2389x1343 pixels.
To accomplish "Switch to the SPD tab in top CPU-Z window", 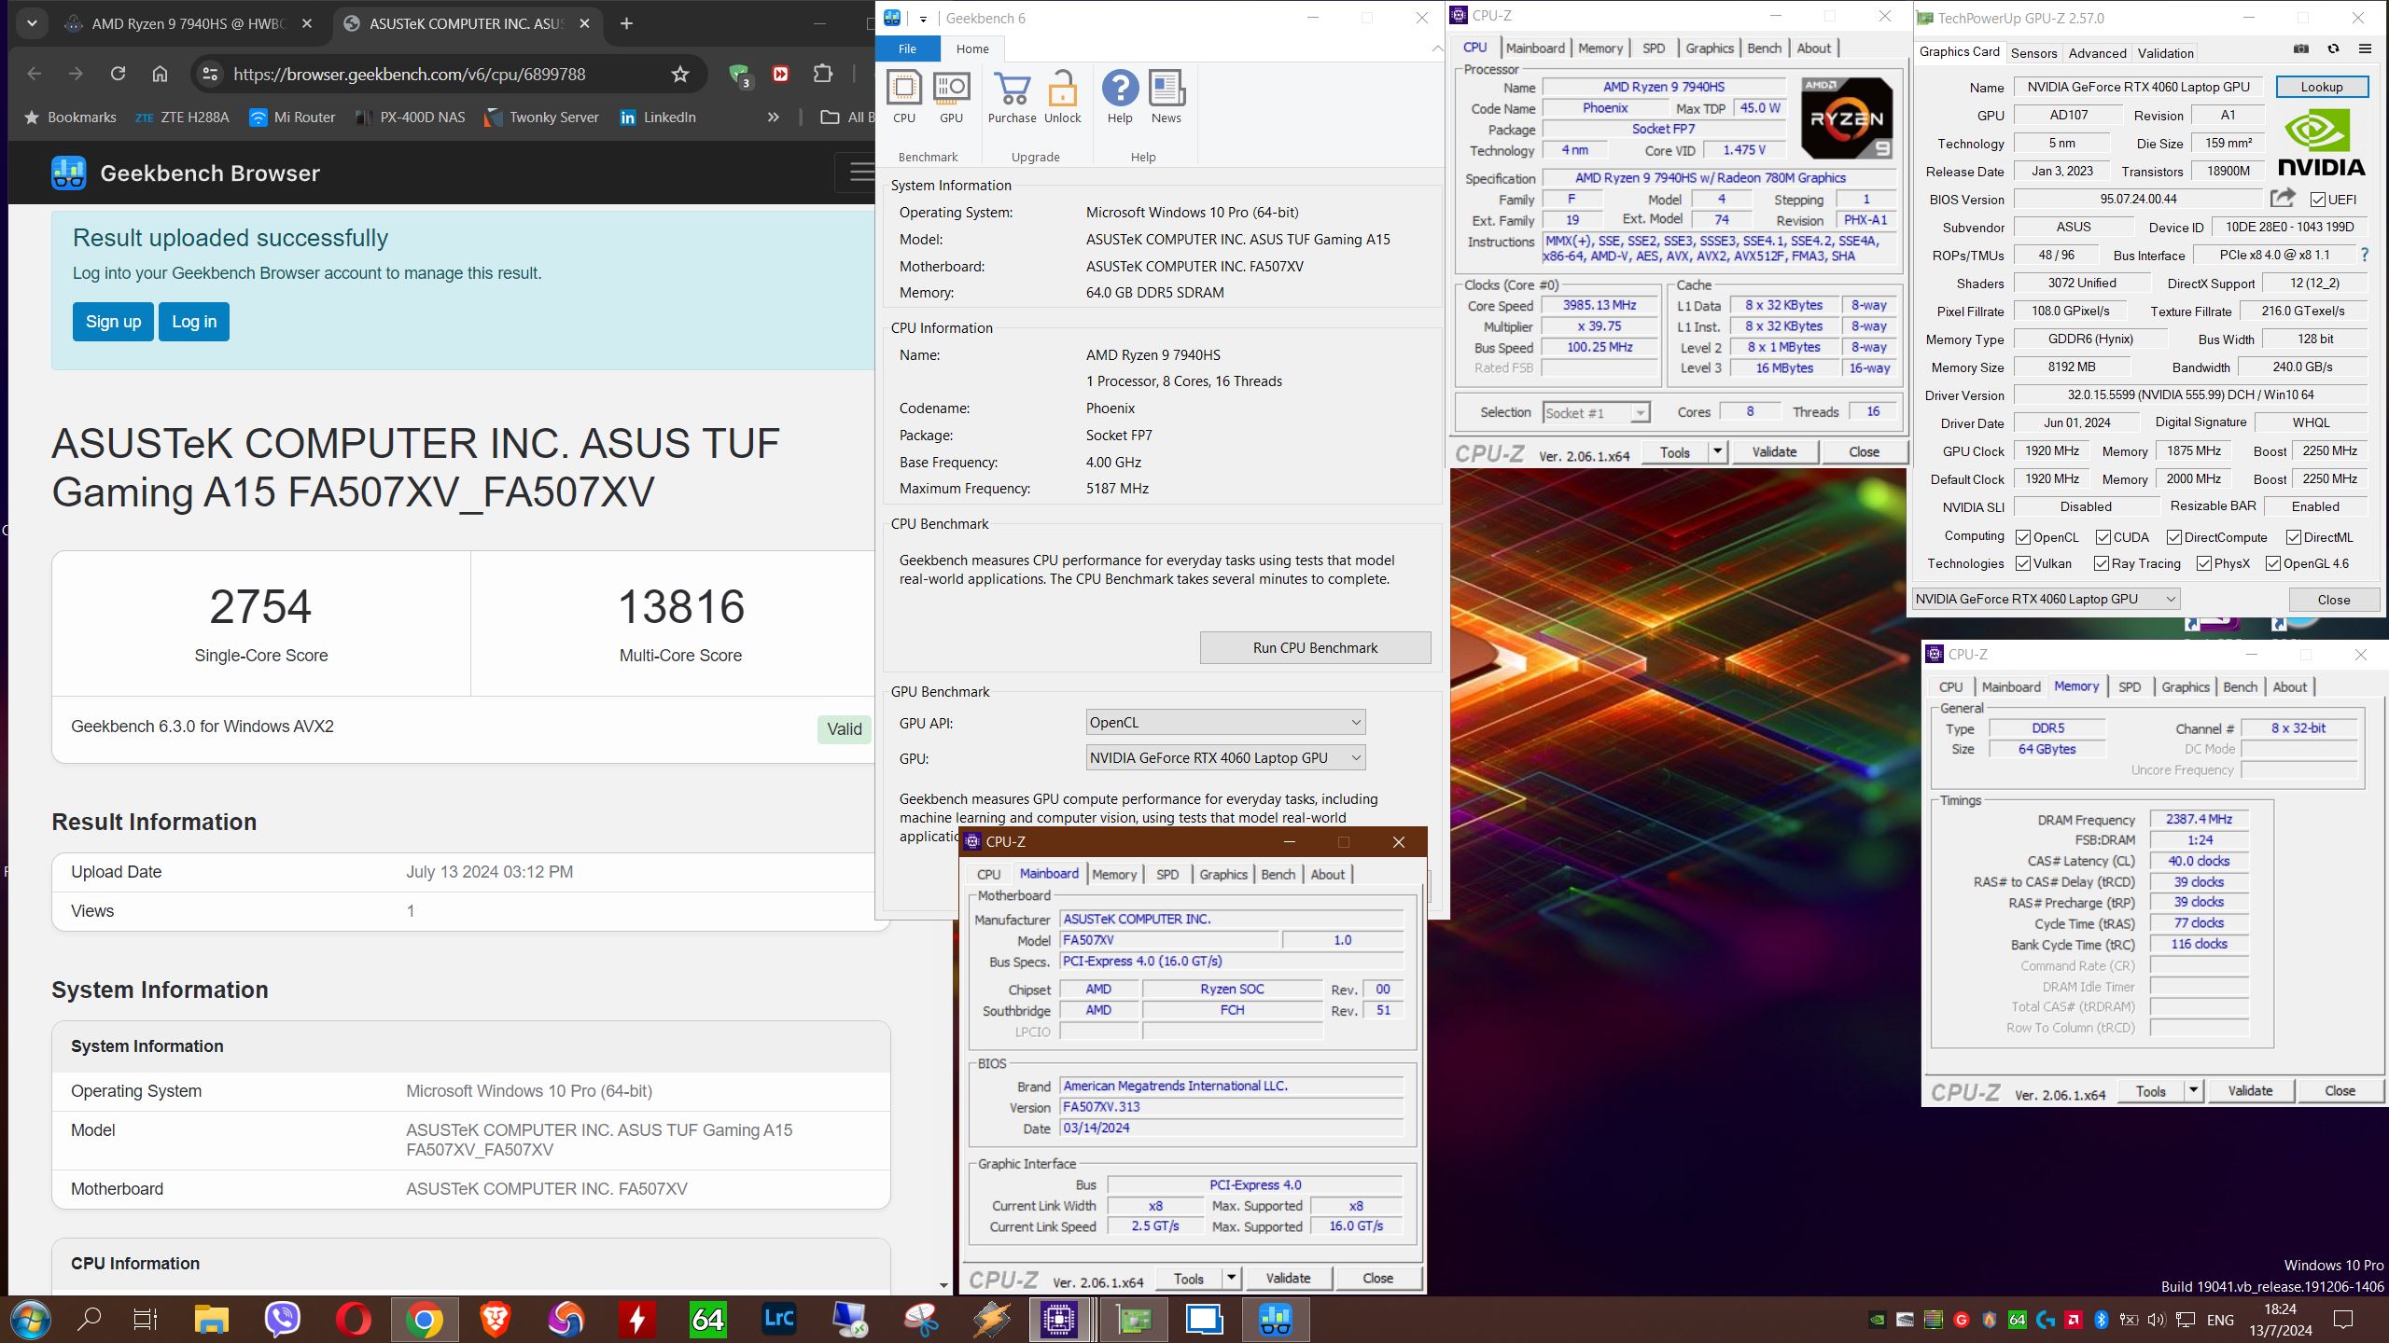I will pyautogui.click(x=1654, y=48).
